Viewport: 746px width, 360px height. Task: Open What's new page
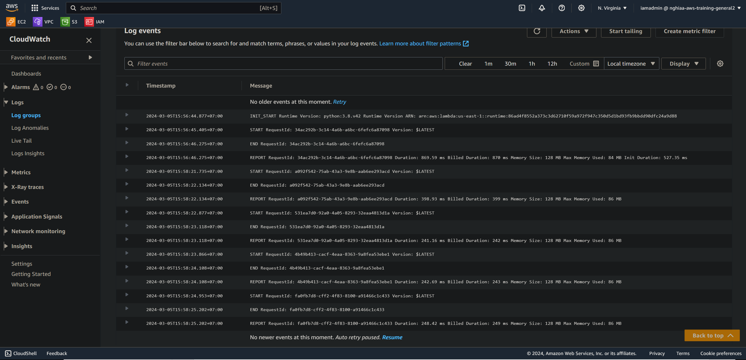click(x=26, y=285)
